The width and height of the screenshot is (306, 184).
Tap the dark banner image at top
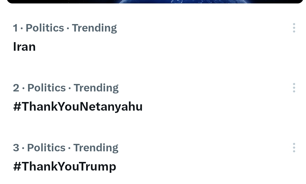pos(155,1)
